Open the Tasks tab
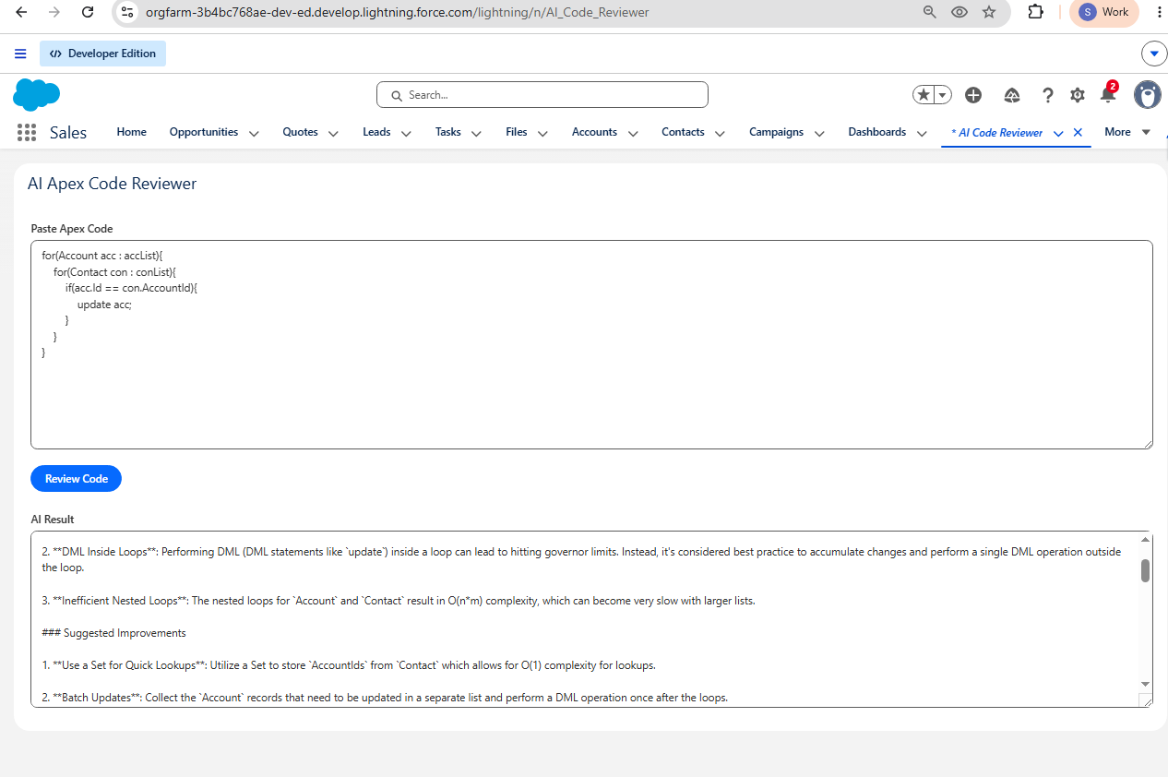The width and height of the screenshot is (1168, 777). tap(448, 132)
